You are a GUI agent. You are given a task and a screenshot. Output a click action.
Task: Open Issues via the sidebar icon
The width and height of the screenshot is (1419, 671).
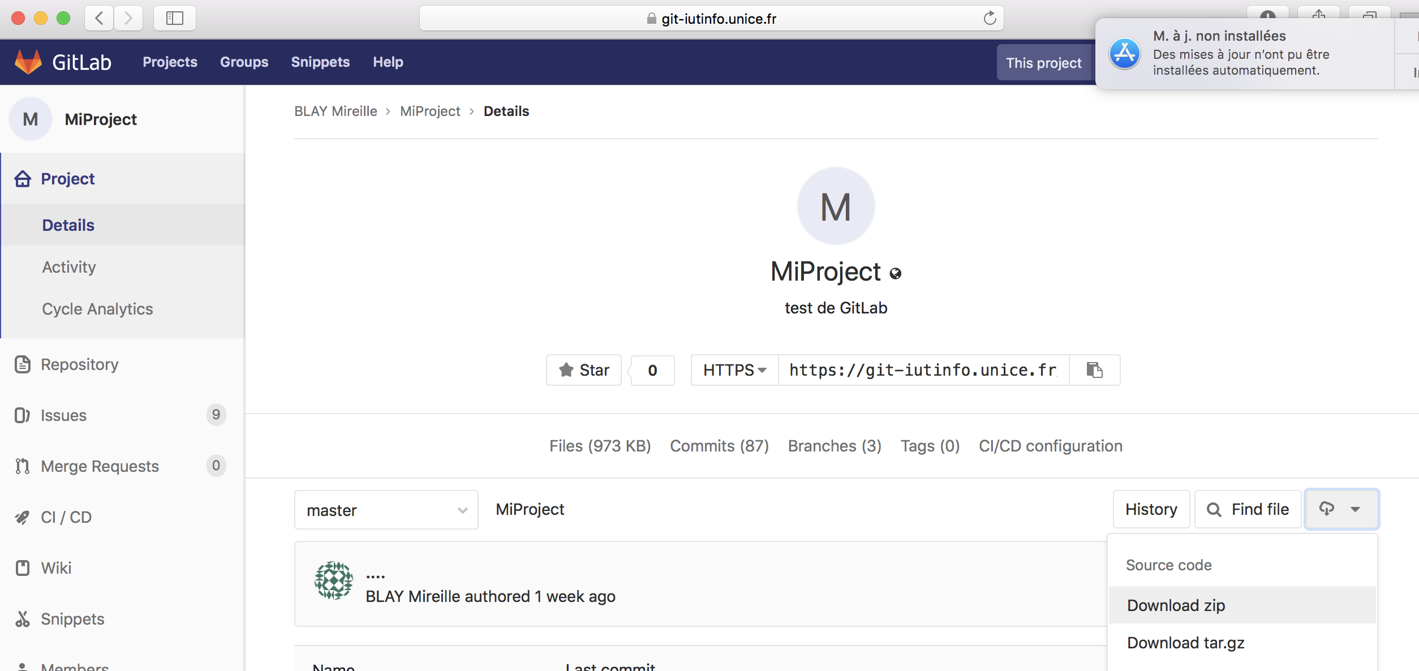pos(23,415)
